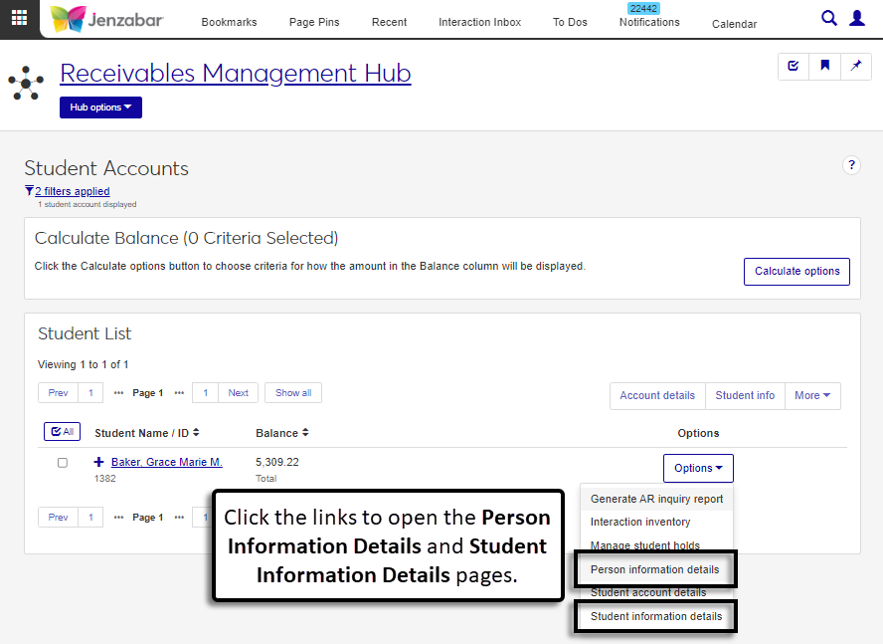Choose Student information details option
The image size is (883, 644).
click(x=656, y=616)
